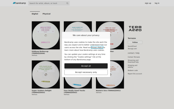
Task: Open Streaming and Download help
Action: click(x=133, y=61)
